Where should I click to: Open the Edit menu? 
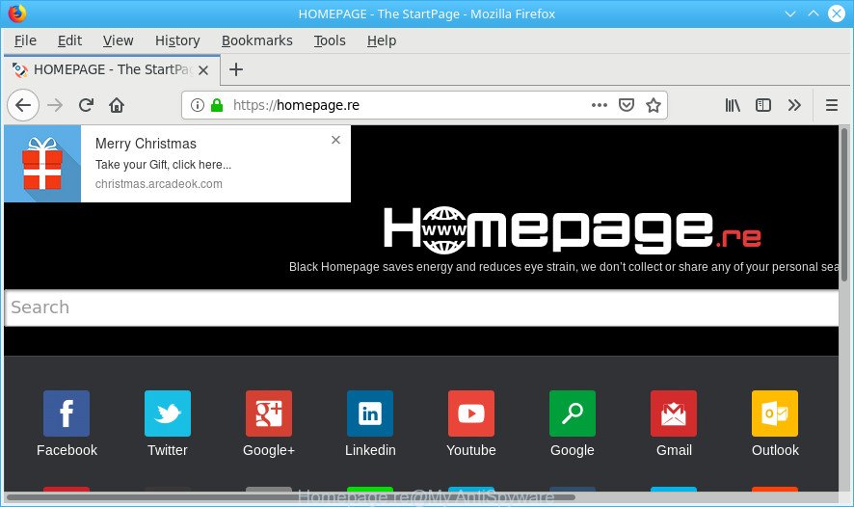69,40
